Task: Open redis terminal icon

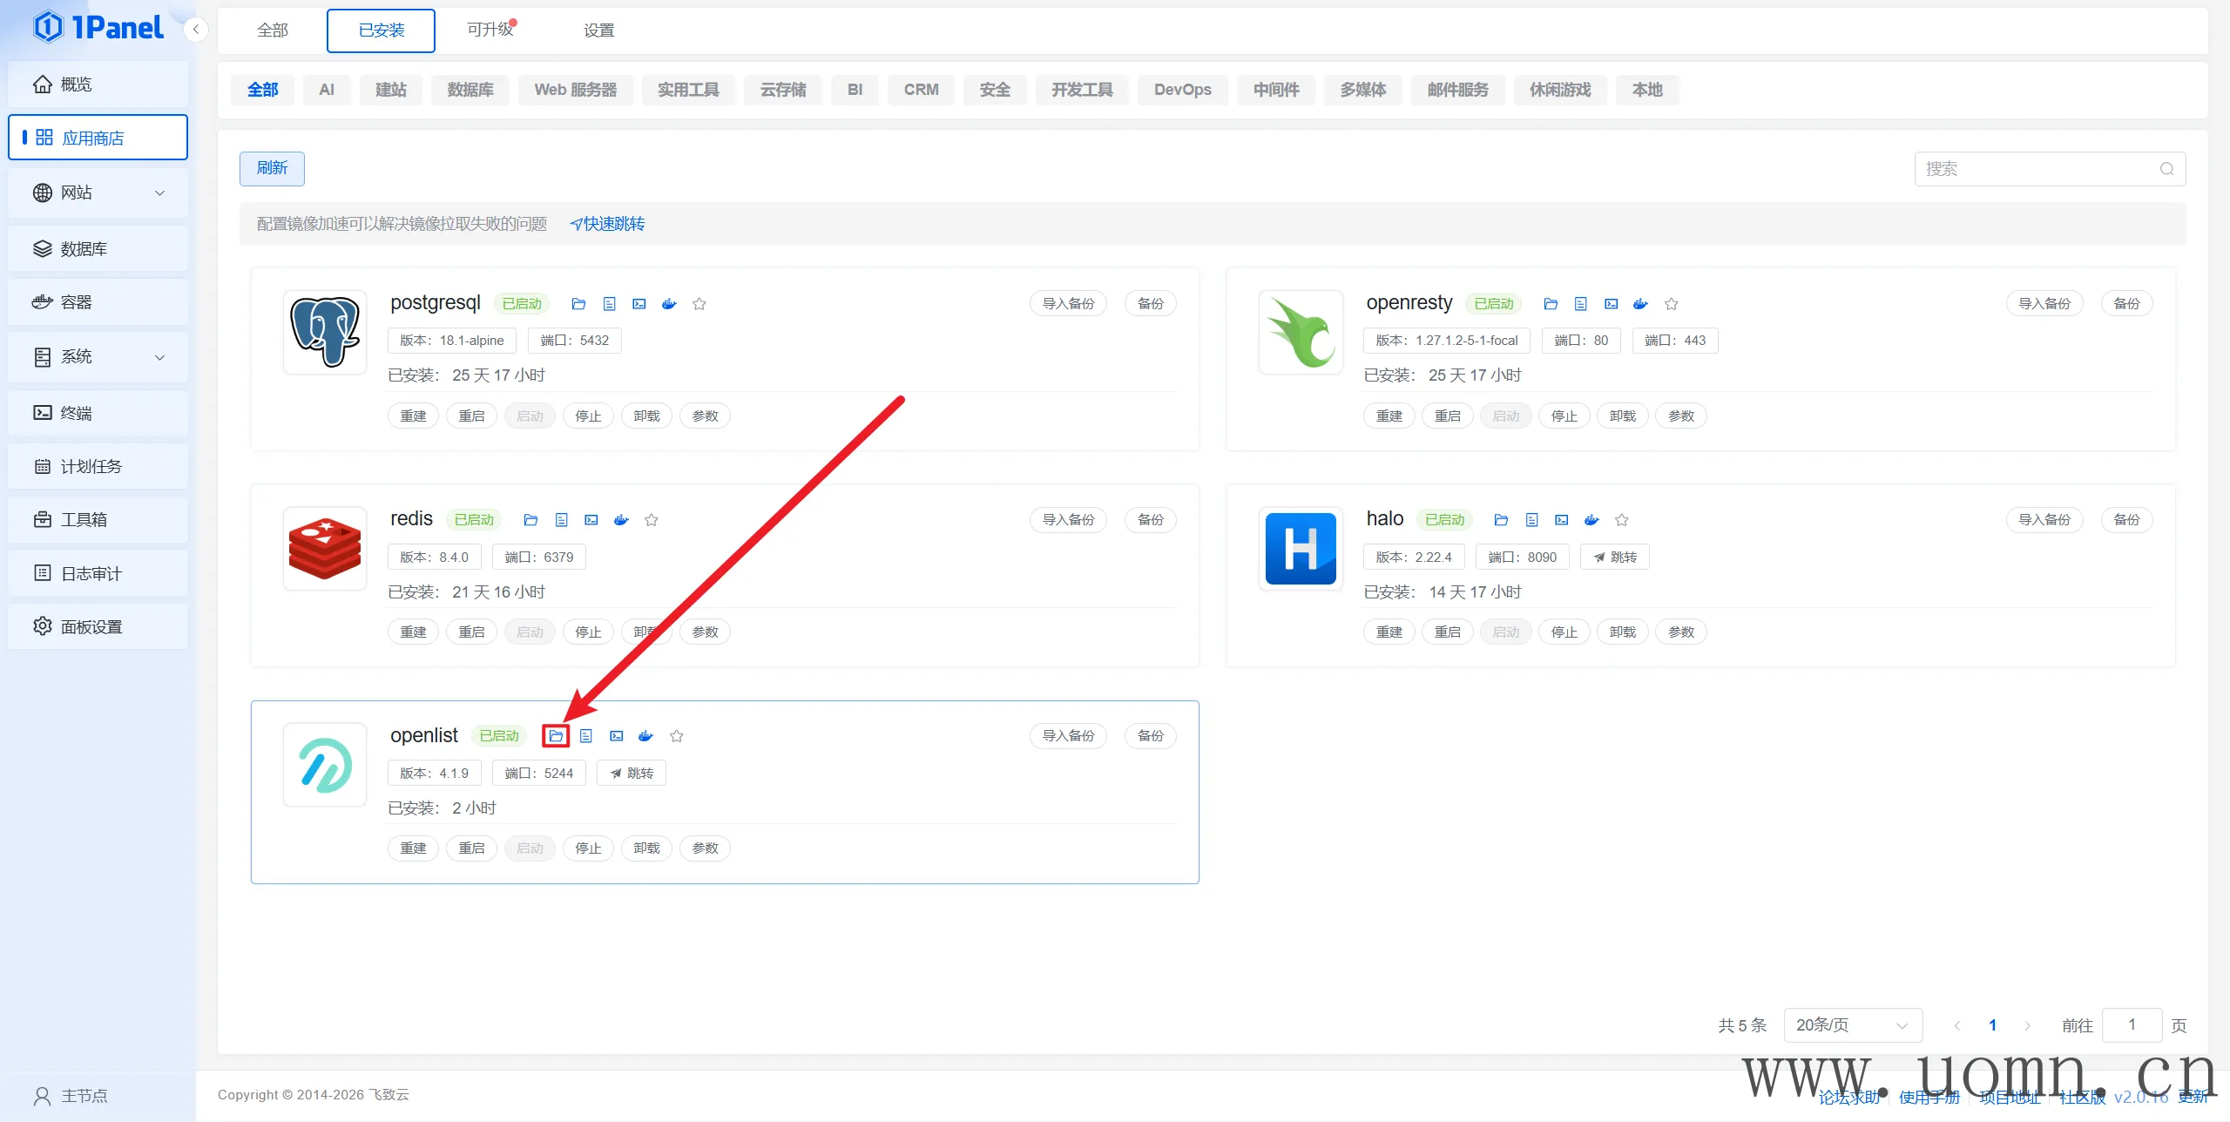Action: tap(591, 520)
